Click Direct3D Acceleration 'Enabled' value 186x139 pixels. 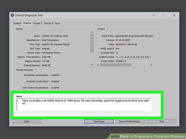click(55, 81)
